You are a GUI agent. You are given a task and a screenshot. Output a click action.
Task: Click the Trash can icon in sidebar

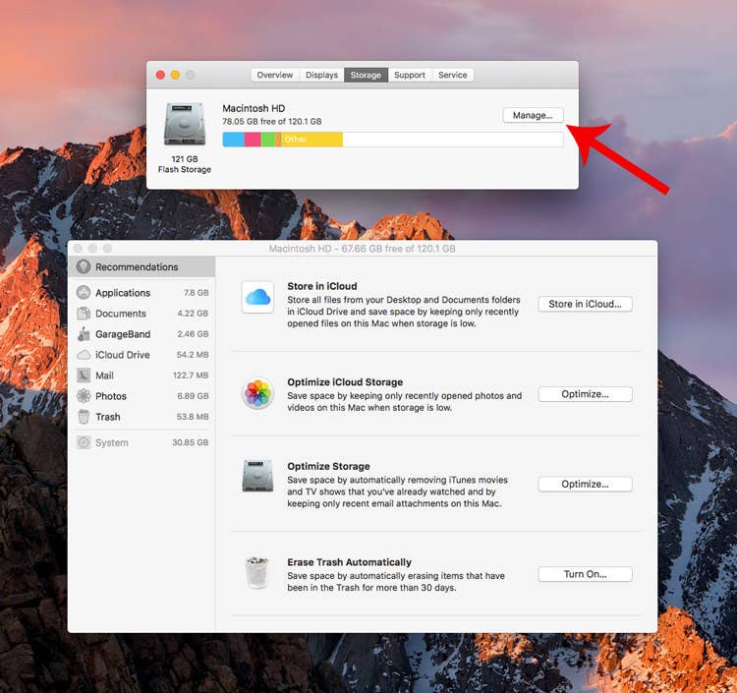point(84,417)
